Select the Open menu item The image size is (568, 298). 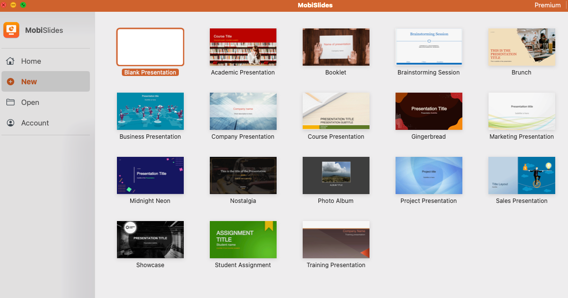(30, 102)
